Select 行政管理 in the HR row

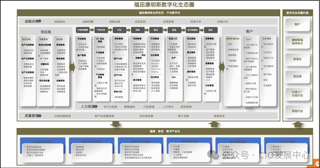point(149,107)
